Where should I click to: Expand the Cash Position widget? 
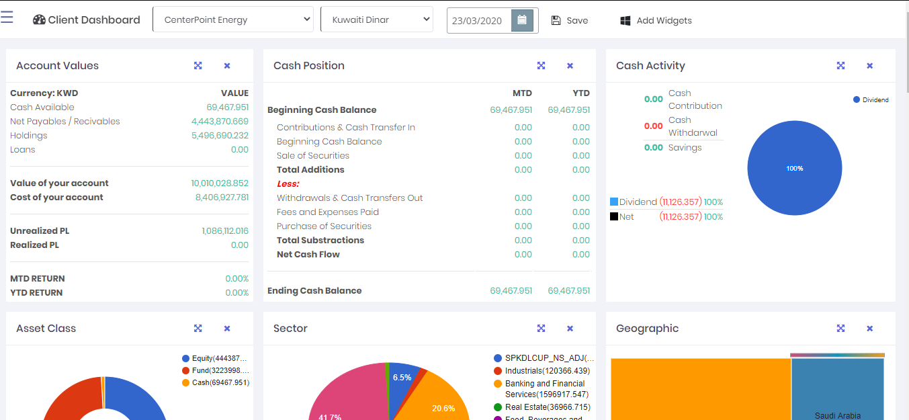(541, 66)
